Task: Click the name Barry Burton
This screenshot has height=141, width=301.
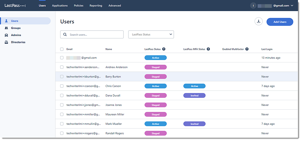Action: point(113,76)
